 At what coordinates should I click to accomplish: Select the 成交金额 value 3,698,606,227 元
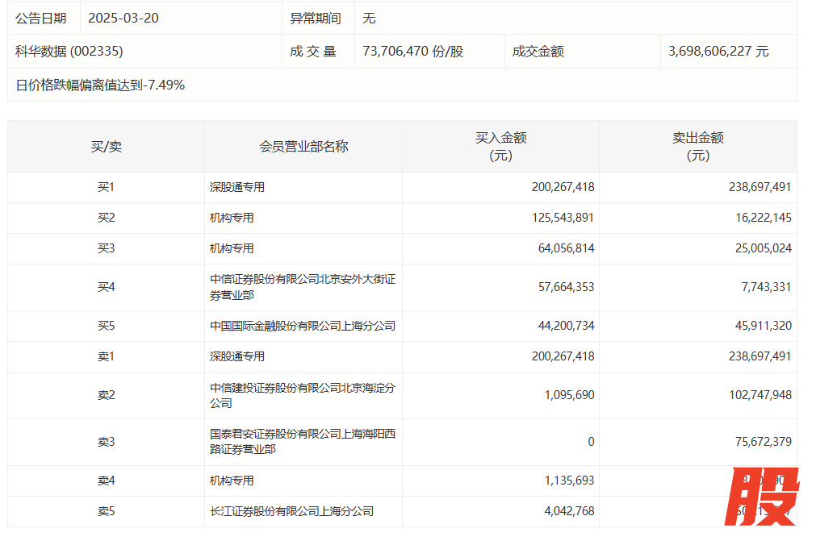point(718,52)
